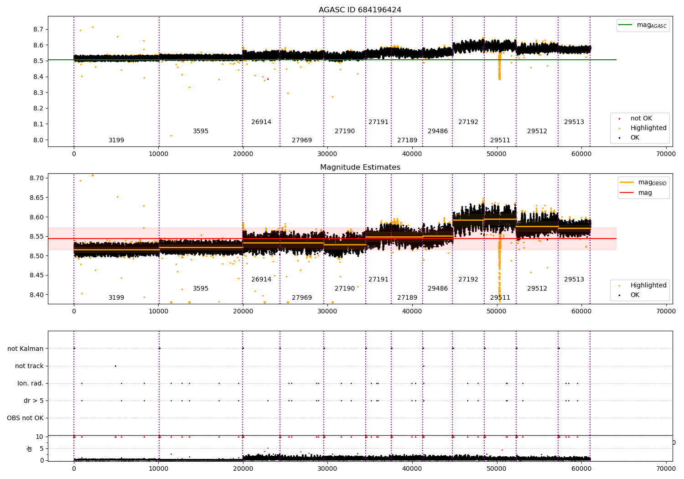The width and height of the screenshot is (684, 479).
Task: Click the 'OBS not OK' axis label
Action: coord(26,418)
